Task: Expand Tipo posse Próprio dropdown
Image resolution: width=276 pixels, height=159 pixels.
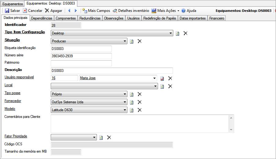Action: pos(125,94)
